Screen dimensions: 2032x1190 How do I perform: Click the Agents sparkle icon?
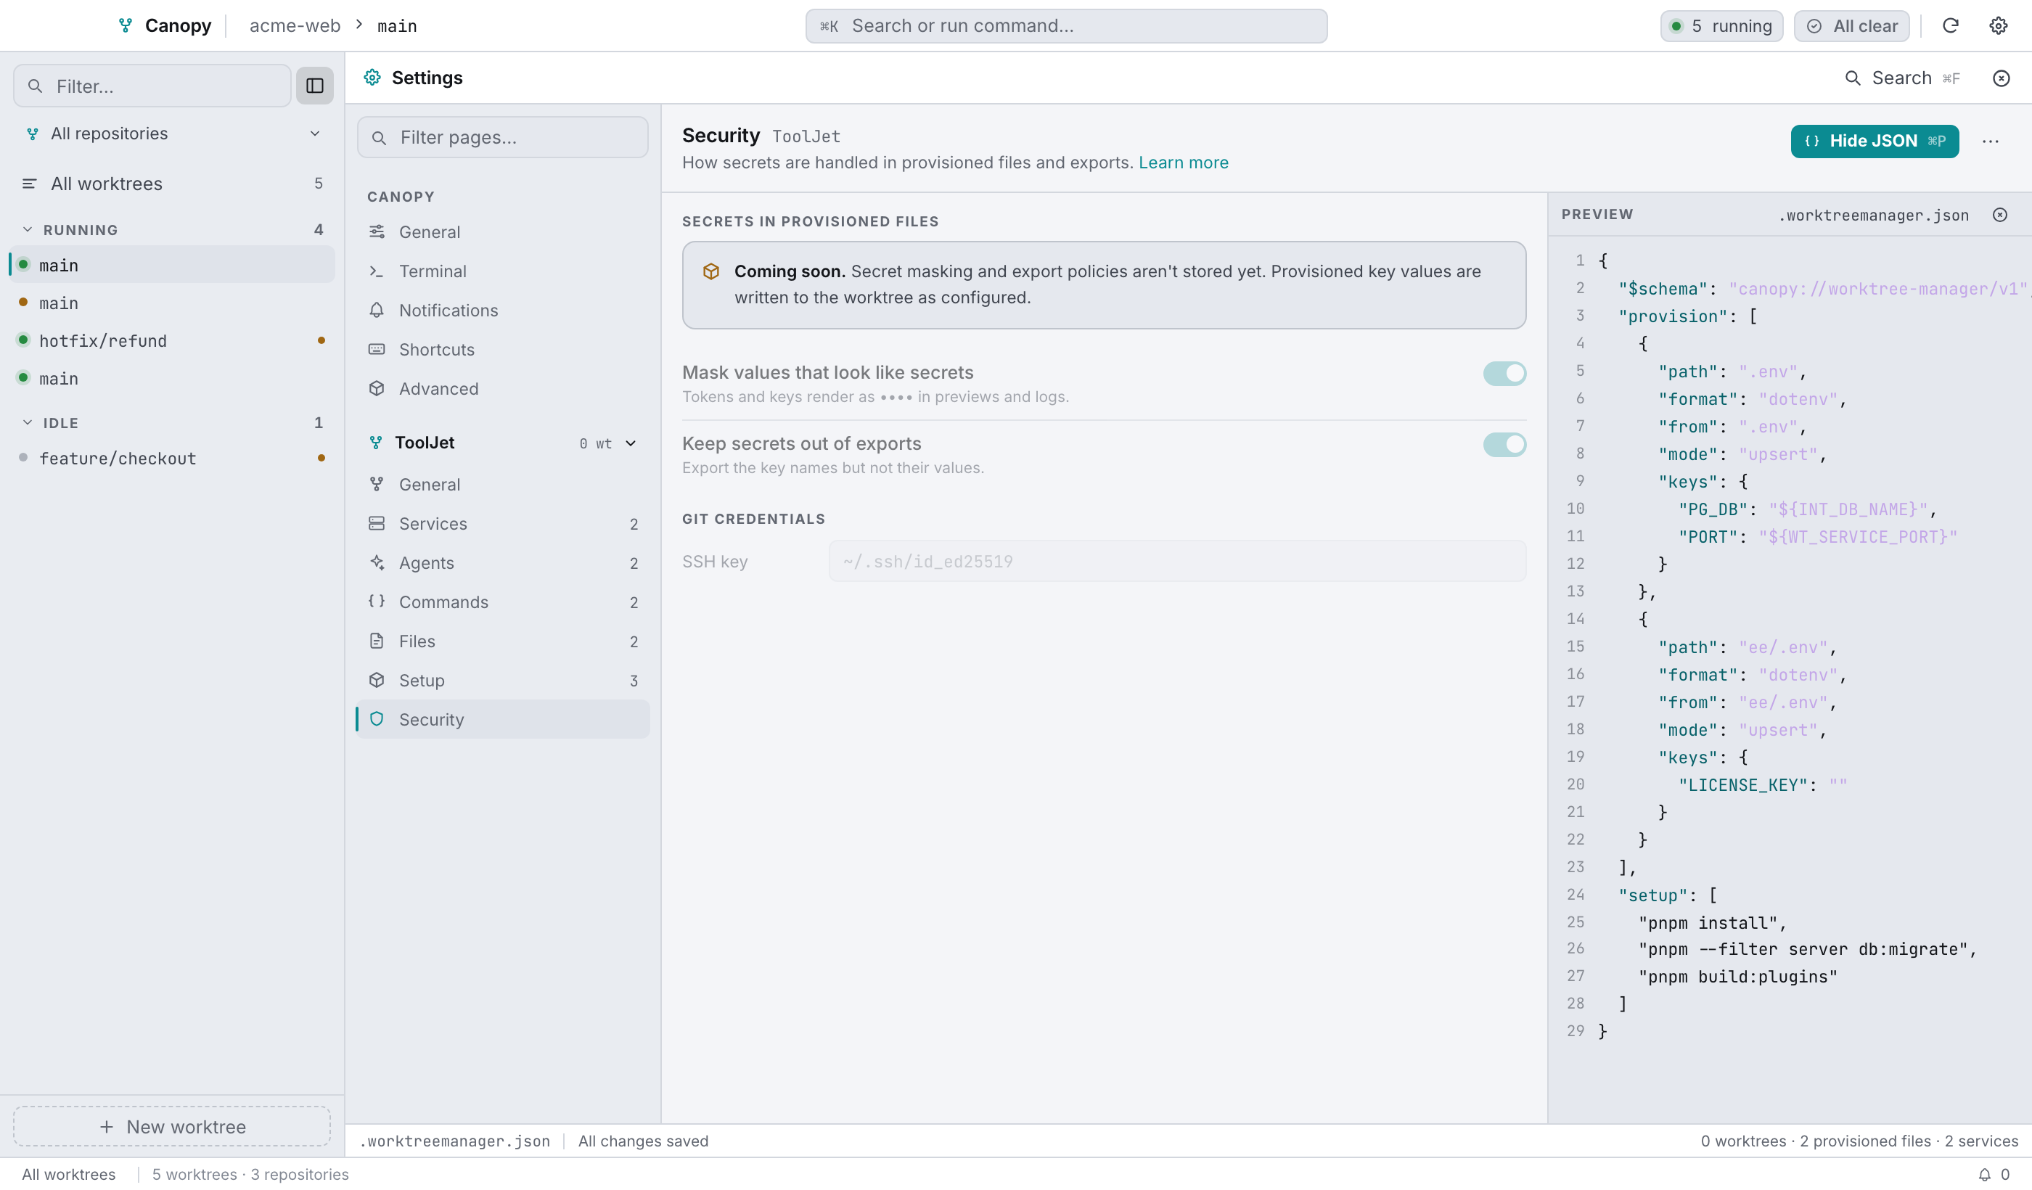pyautogui.click(x=377, y=563)
